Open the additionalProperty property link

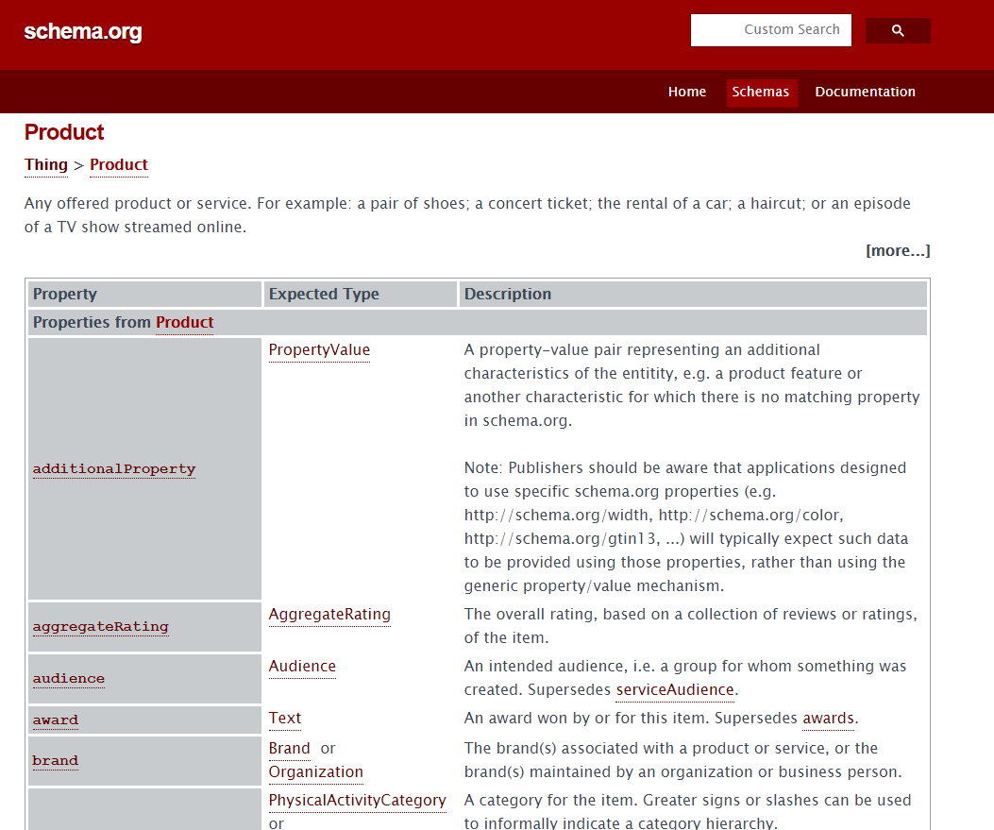coord(114,469)
